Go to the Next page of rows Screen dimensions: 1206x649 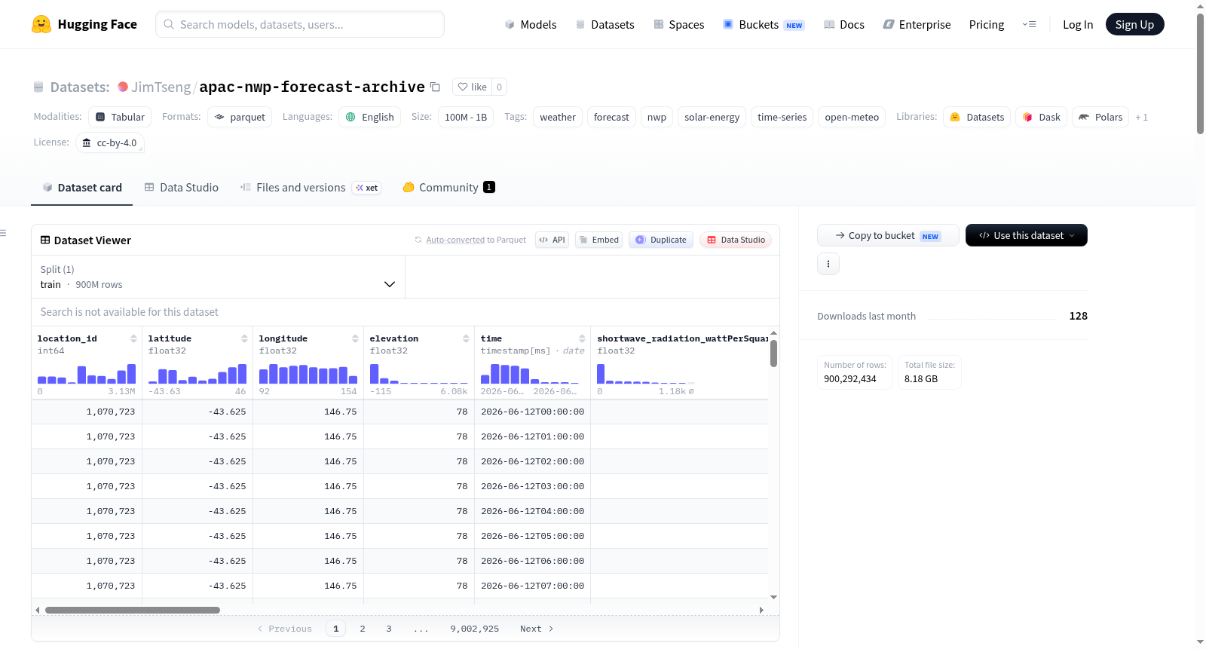[537, 629]
